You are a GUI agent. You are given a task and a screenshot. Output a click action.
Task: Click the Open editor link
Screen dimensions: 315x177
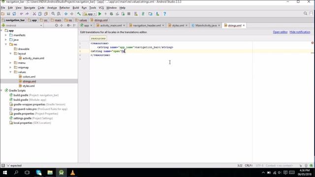280,32
